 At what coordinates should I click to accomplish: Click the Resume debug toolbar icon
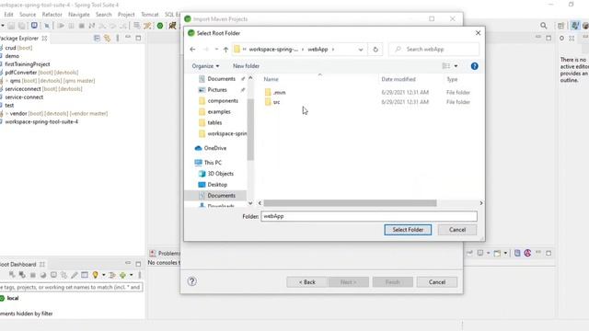[x=61, y=26]
